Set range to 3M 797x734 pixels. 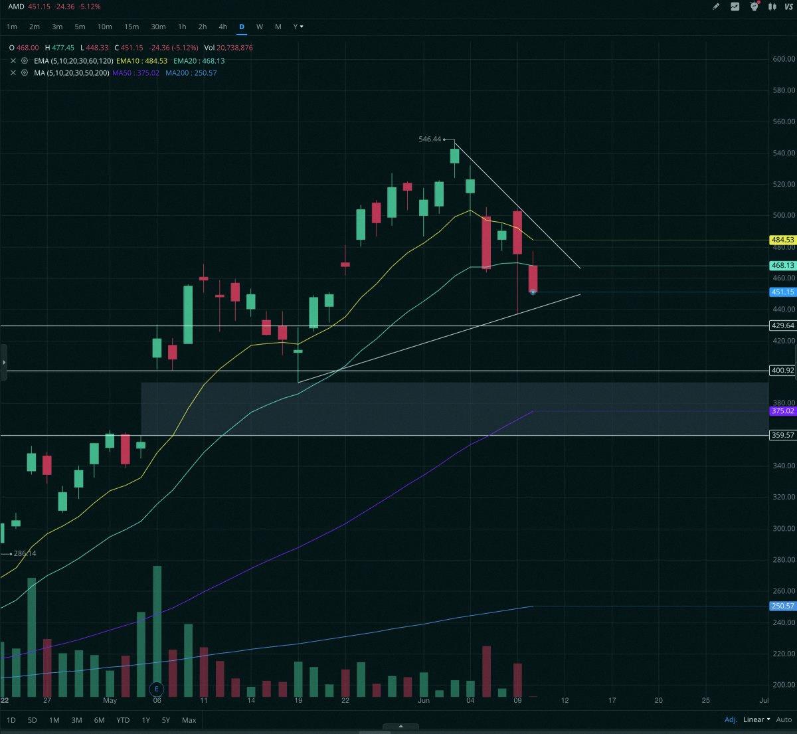tap(77, 720)
